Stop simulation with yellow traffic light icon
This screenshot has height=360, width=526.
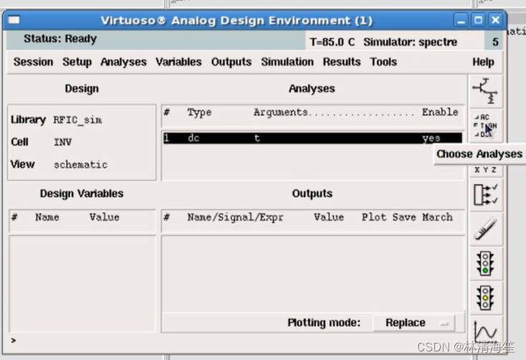[485, 298]
